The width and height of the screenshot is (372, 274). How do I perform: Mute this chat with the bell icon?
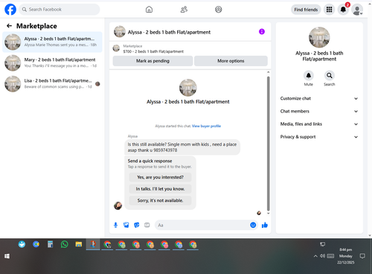309,75
